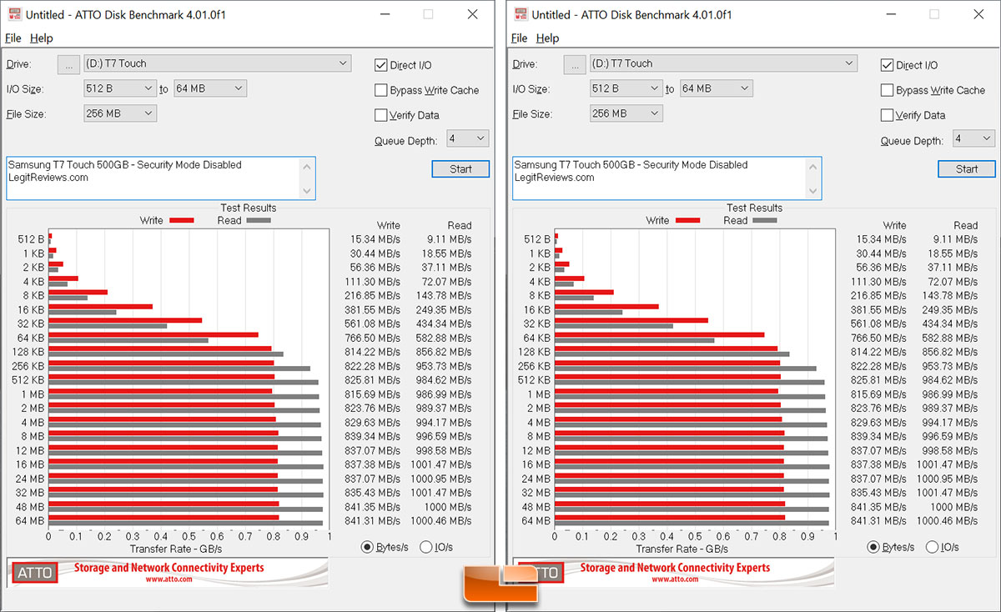Screen dimensions: 1001x612
Task: Enable Verify Data in the right window
Action: (x=888, y=115)
